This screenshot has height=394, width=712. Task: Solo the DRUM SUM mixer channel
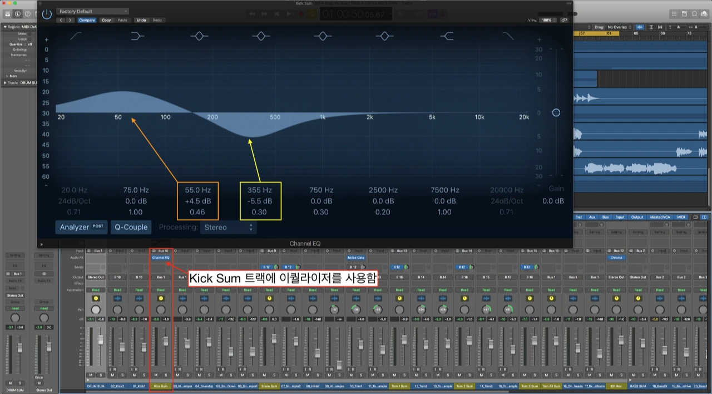pos(100,375)
